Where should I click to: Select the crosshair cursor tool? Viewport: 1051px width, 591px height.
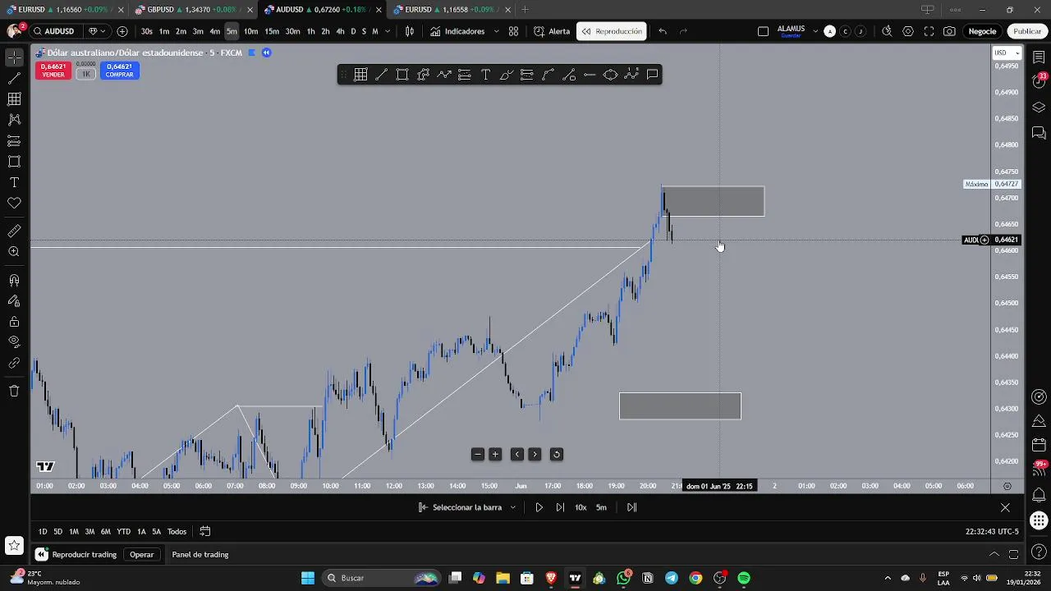[x=14, y=57]
